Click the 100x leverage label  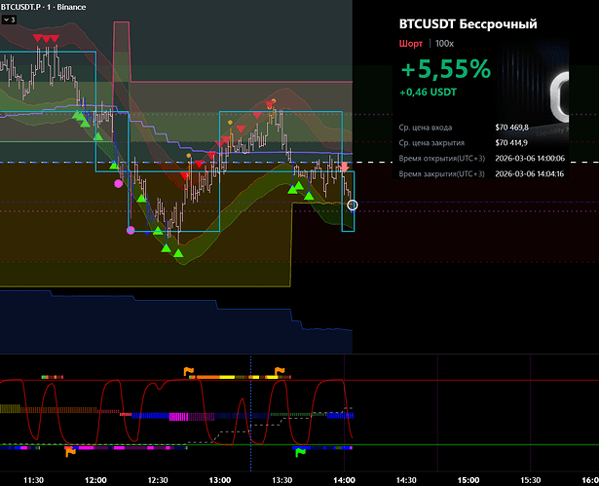pyautogui.click(x=444, y=44)
